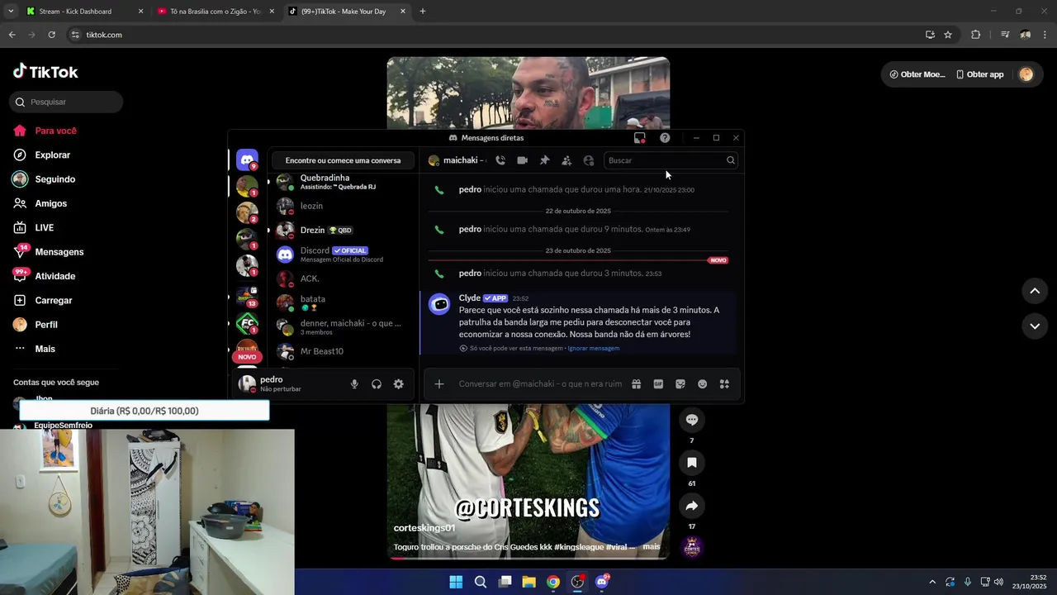Open the emoji picker in Discord
Image resolution: width=1057 pixels, height=595 pixels.
[x=703, y=383]
